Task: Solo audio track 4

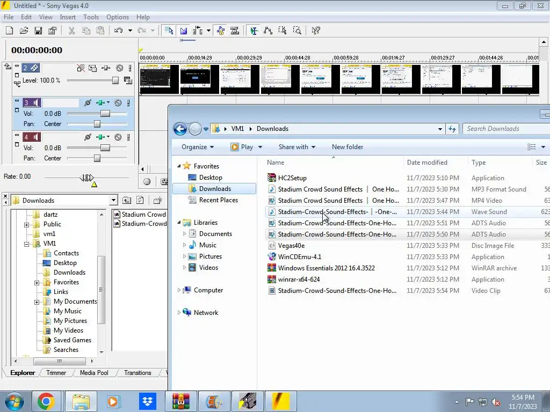Action: click(x=129, y=137)
